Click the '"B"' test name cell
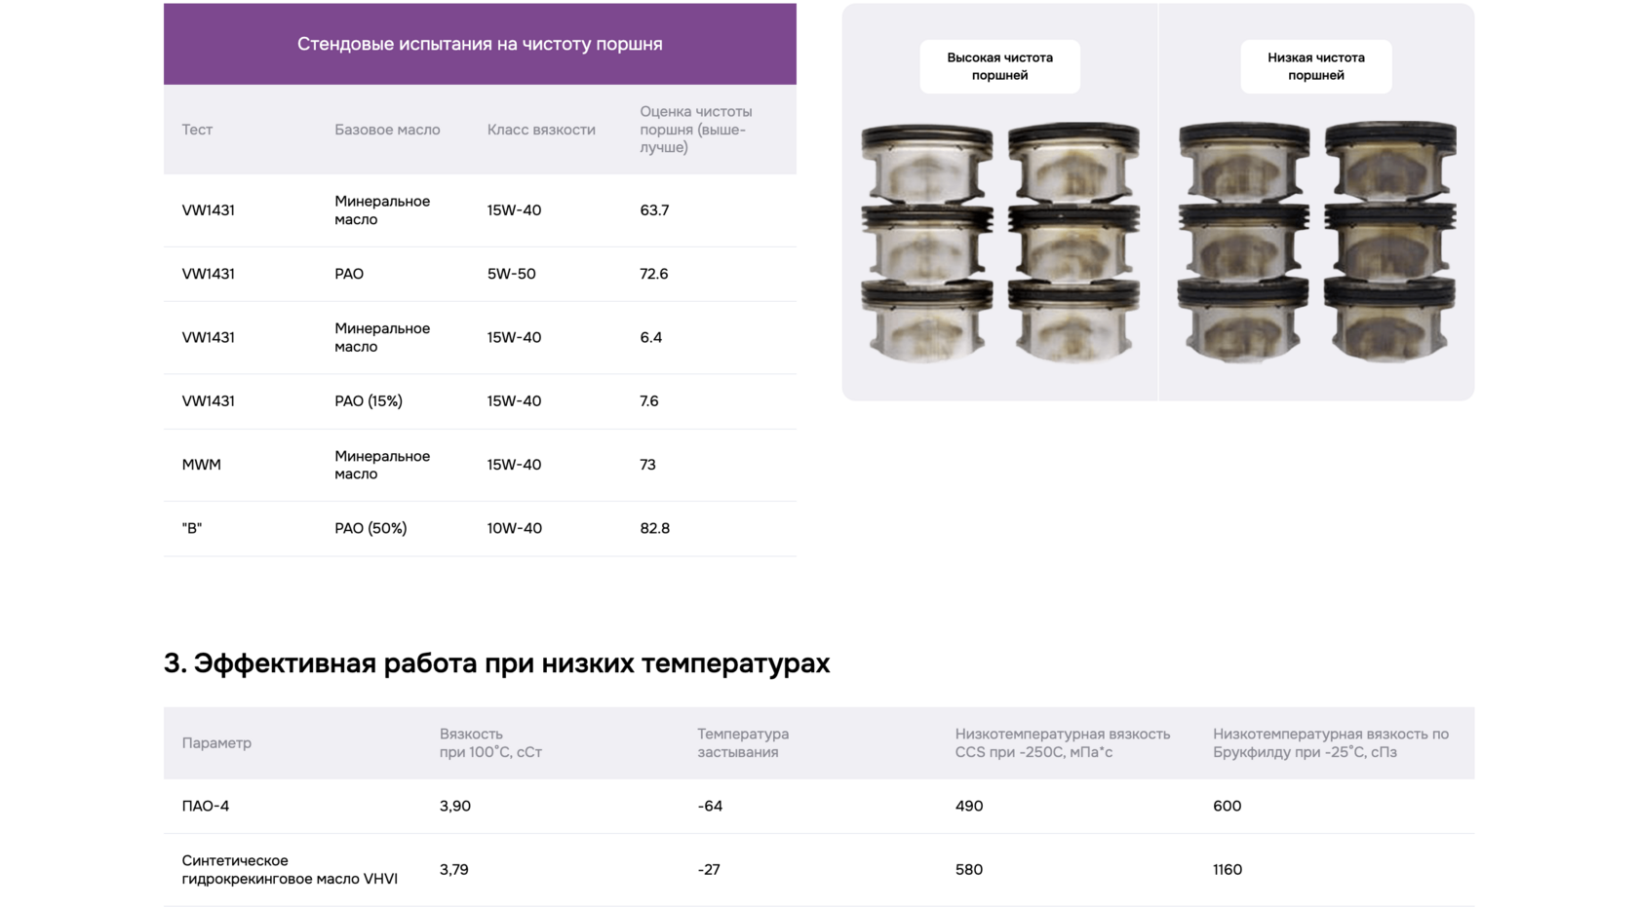1638x907 pixels. [x=192, y=528]
